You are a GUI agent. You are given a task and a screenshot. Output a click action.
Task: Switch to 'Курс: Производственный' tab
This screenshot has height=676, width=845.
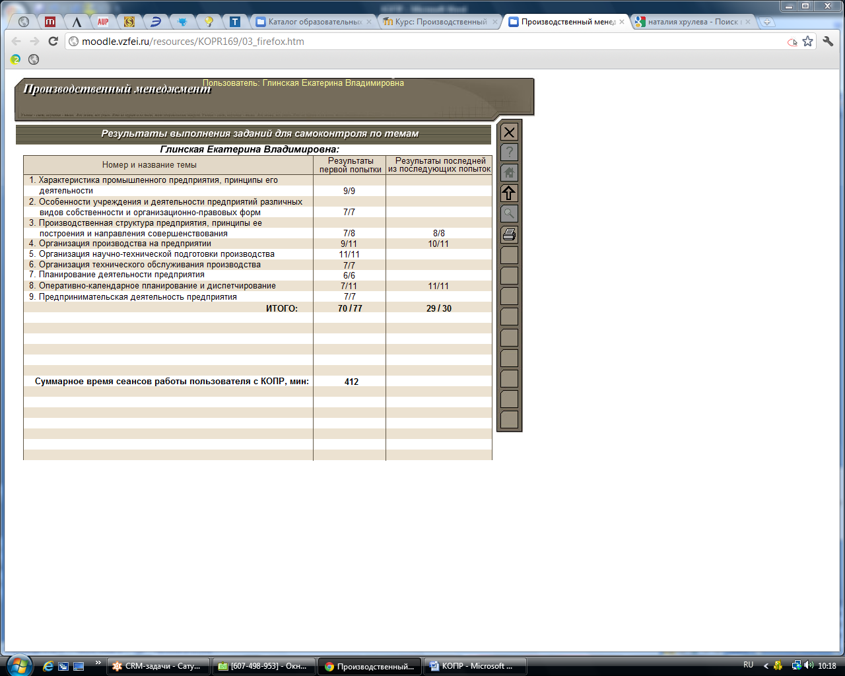(x=440, y=22)
